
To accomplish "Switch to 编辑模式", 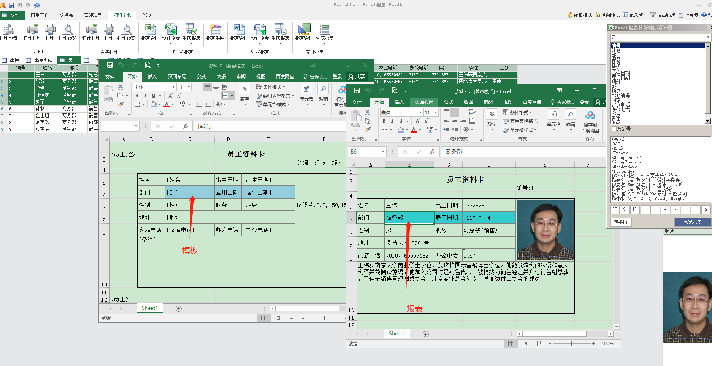I will click(x=580, y=15).
